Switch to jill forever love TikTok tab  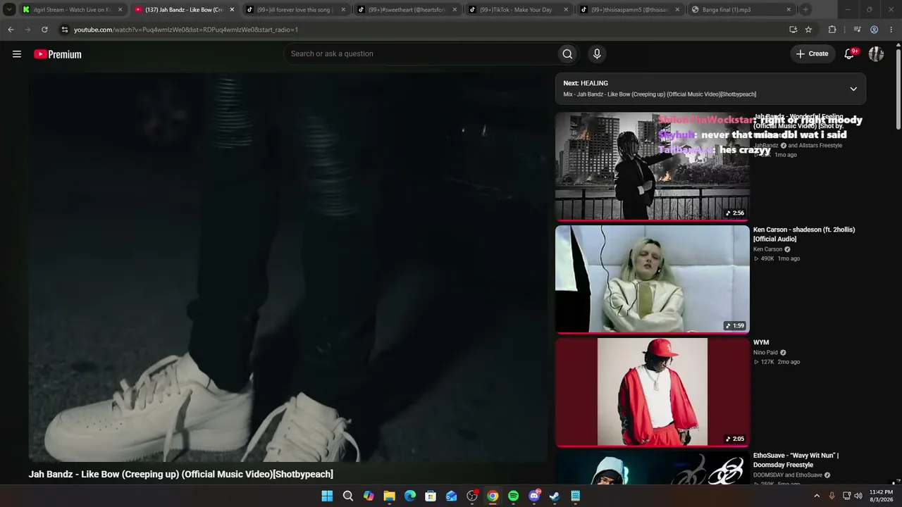pos(296,10)
